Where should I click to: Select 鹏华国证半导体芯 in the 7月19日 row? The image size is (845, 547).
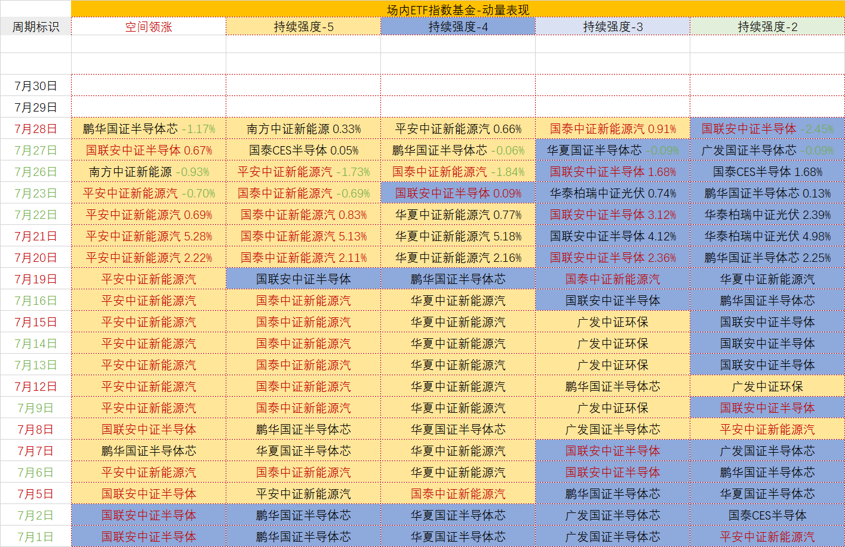point(458,279)
